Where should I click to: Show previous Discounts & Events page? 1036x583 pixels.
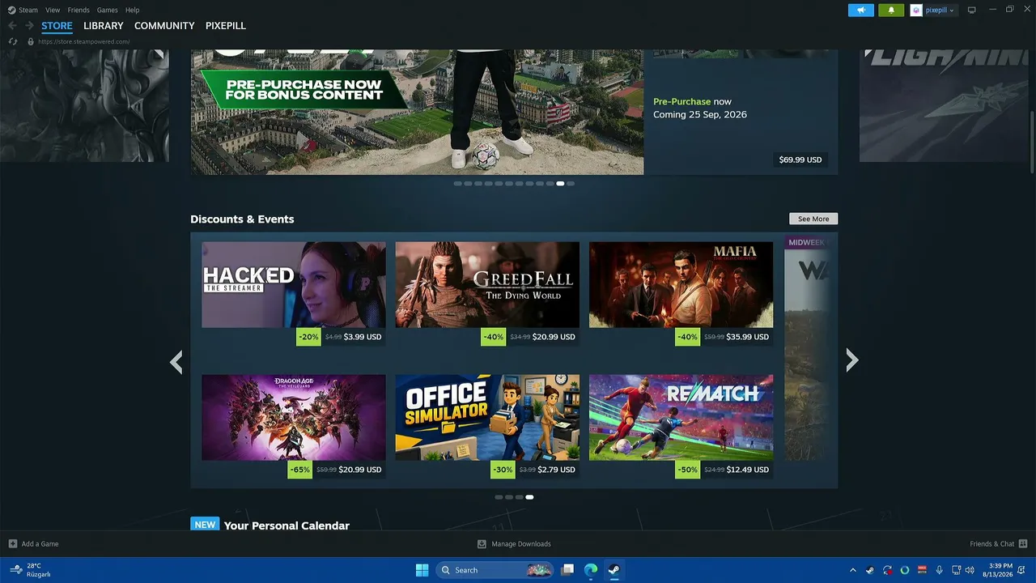click(176, 361)
